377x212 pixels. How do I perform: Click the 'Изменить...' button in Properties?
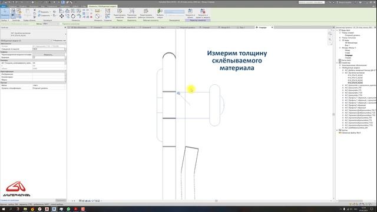48,55
